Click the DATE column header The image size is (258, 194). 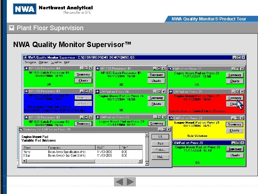click(108, 148)
